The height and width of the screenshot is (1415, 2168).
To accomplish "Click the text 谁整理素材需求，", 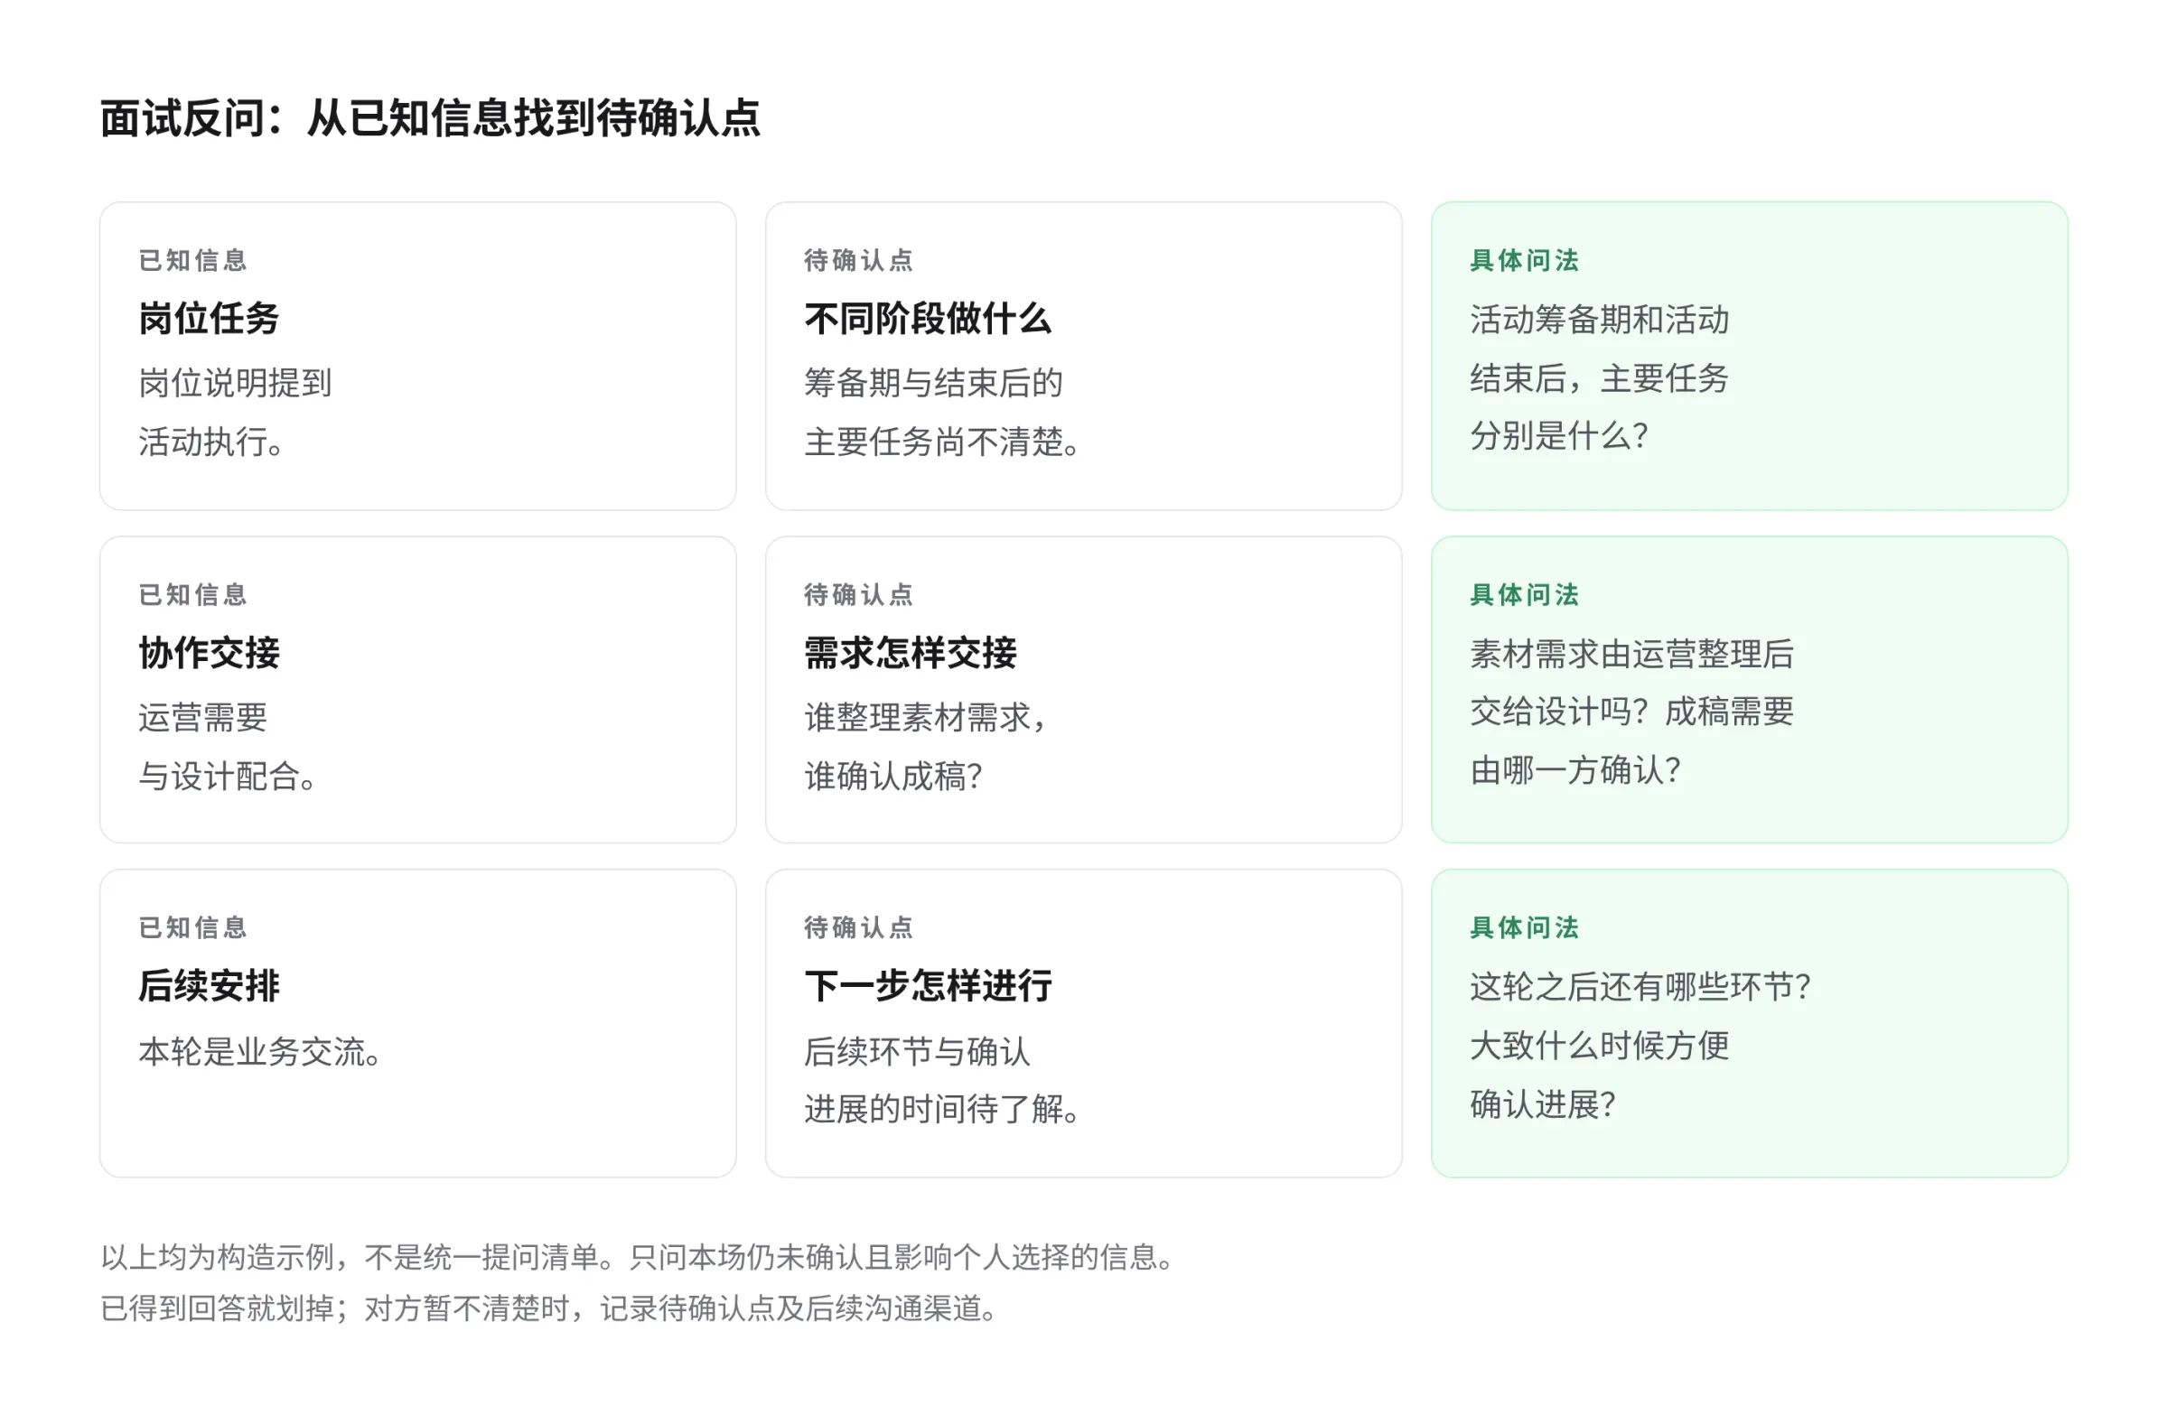I will pyautogui.click(x=926, y=718).
